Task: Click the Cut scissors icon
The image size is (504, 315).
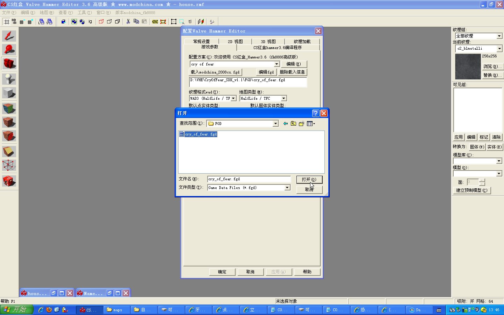Action: pos(128,22)
